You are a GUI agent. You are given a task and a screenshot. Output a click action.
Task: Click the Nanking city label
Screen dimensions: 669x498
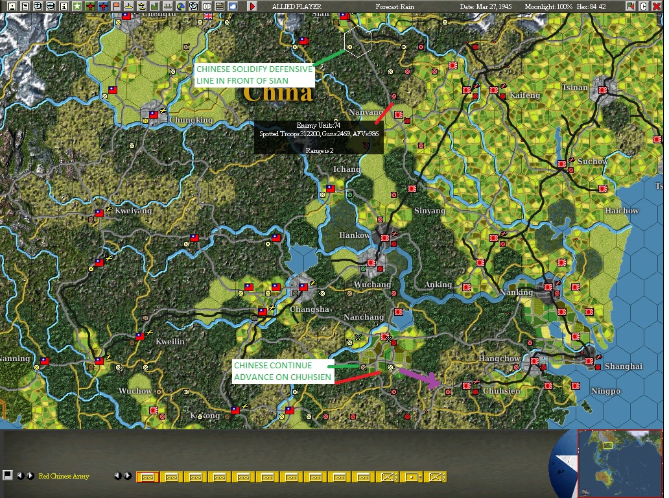click(517, 292)
